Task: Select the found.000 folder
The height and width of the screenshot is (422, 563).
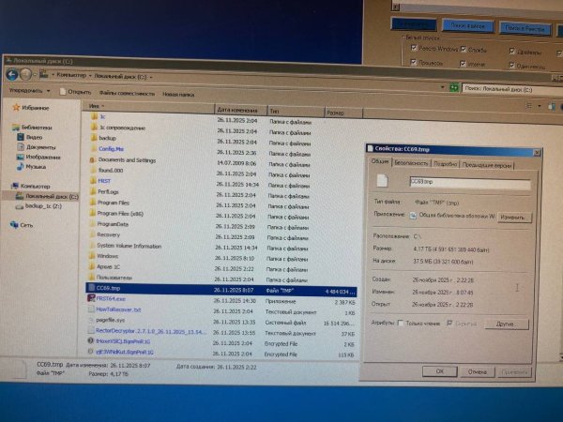Action: (x=110, y=170)
